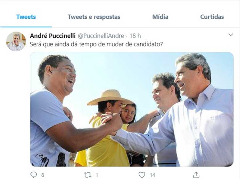Viewport: 240px width, 179px height.
Task: Click the @PuccinelliAndre handle
Action: coord(101,36)
